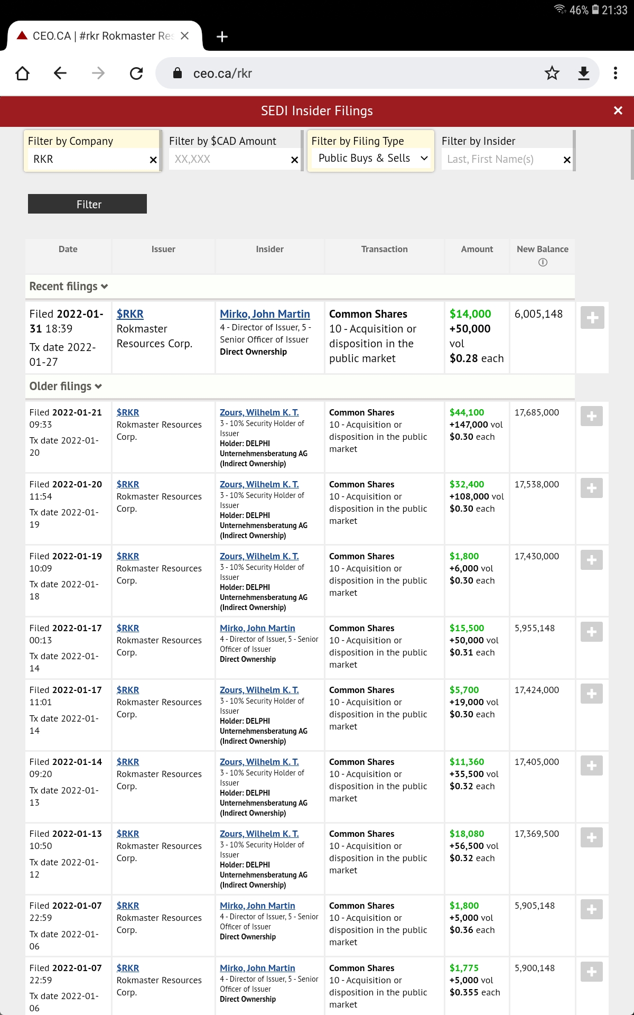
Task: Check the Wi-Fi status icon
Action: click(x=560, y=10)
